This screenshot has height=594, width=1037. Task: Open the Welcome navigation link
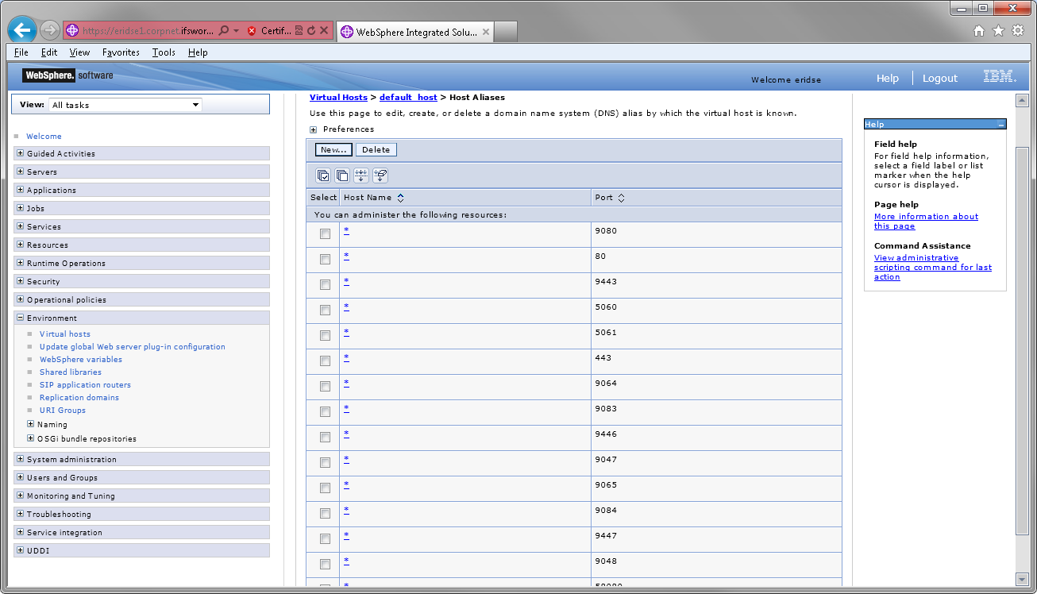[44, 136]
